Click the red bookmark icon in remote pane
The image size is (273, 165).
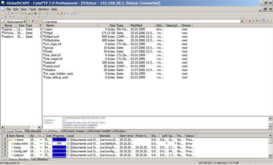click(250, 21)
